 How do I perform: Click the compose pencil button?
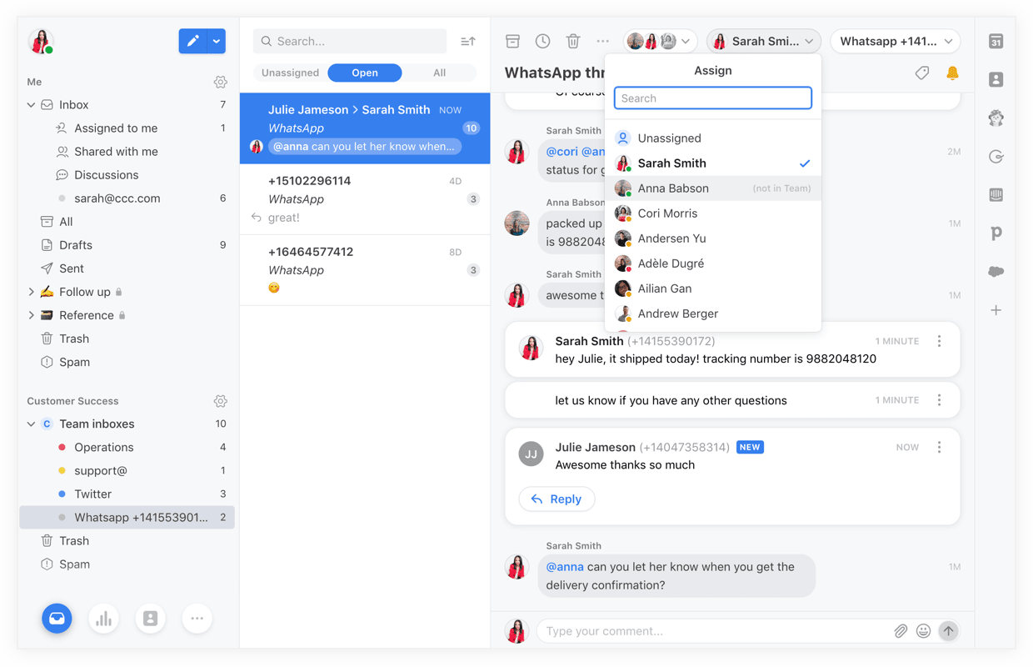(192, 41)
